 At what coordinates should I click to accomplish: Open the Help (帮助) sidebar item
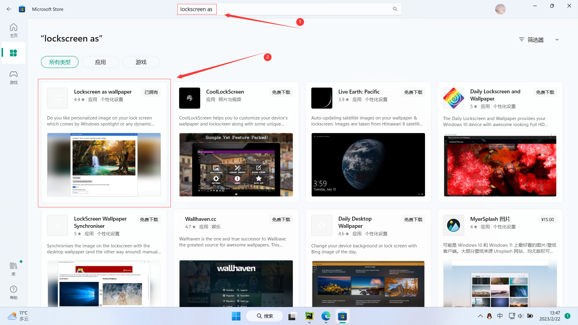14,292
